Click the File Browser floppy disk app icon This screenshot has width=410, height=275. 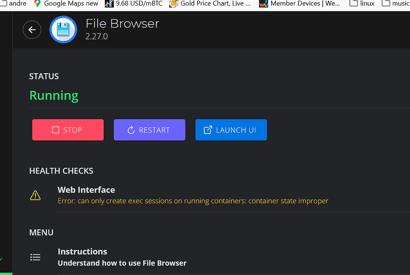[63, 30]
